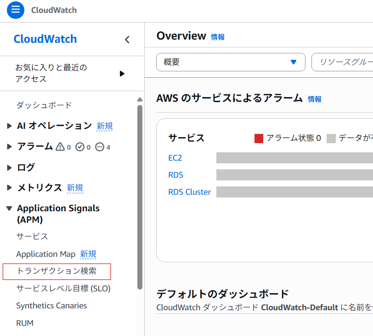Expand お気に入りと最近のアクセス arrow
Viewport: 373px width, 336px height.
tap(122, 74)
